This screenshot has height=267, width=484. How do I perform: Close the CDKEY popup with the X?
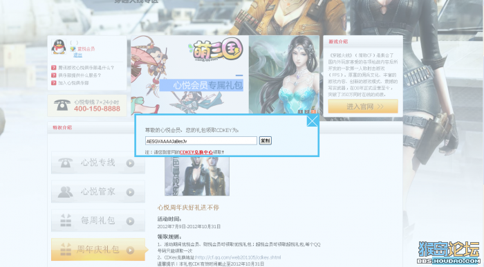click(313, 120)
